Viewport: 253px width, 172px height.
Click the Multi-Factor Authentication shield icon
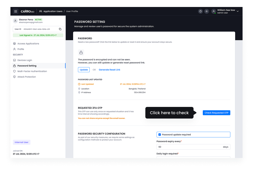pos(15,71)
